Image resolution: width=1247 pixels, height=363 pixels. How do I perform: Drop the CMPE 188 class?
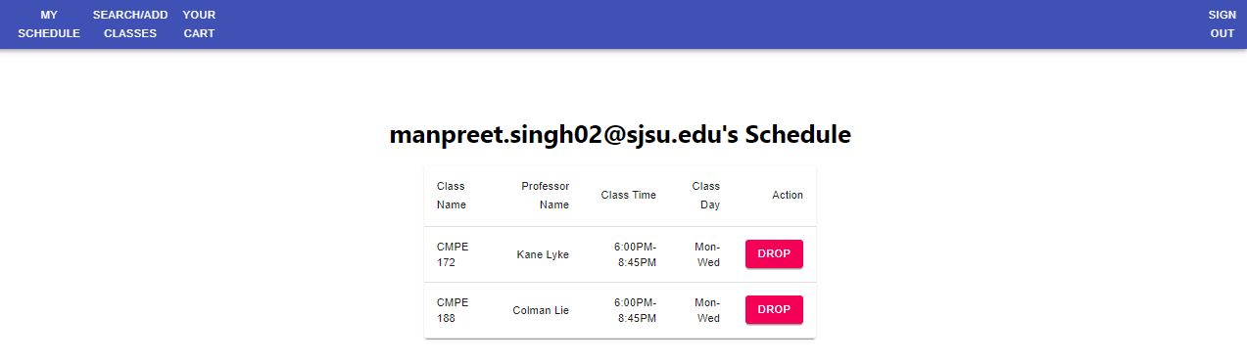pyautogui.click(x=774, y=309)
